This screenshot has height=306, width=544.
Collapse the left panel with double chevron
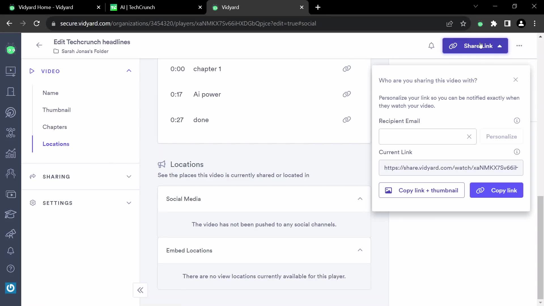coord(140,290)
